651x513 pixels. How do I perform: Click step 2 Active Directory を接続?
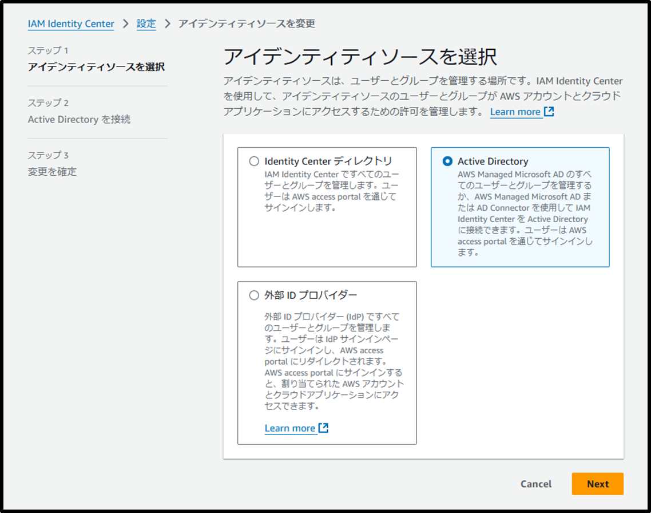(x=80, y=119)
